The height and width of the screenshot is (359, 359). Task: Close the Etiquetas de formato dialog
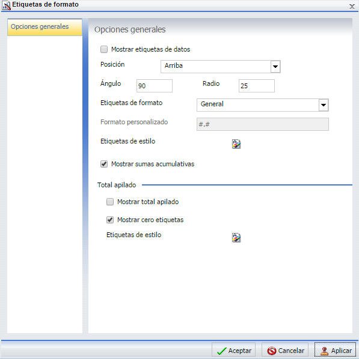coord(352,6)
